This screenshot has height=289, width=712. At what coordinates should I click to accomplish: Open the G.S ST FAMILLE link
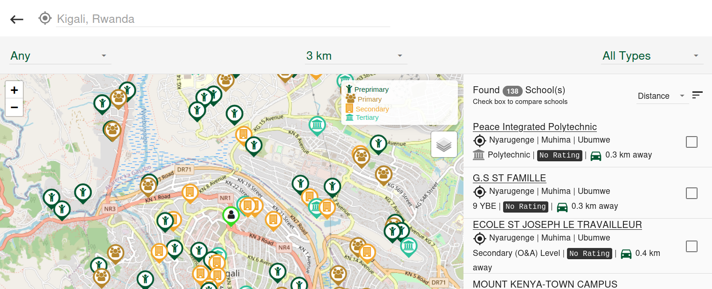pos(509,178)
